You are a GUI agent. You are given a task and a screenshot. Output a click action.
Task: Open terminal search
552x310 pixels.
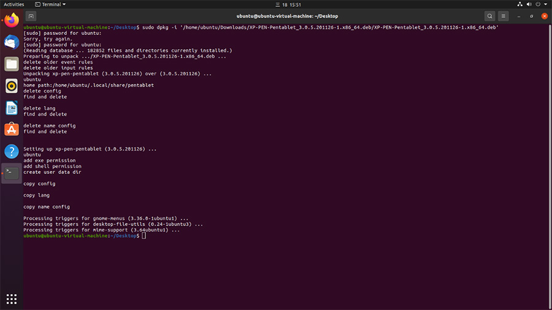click(489, 16)
